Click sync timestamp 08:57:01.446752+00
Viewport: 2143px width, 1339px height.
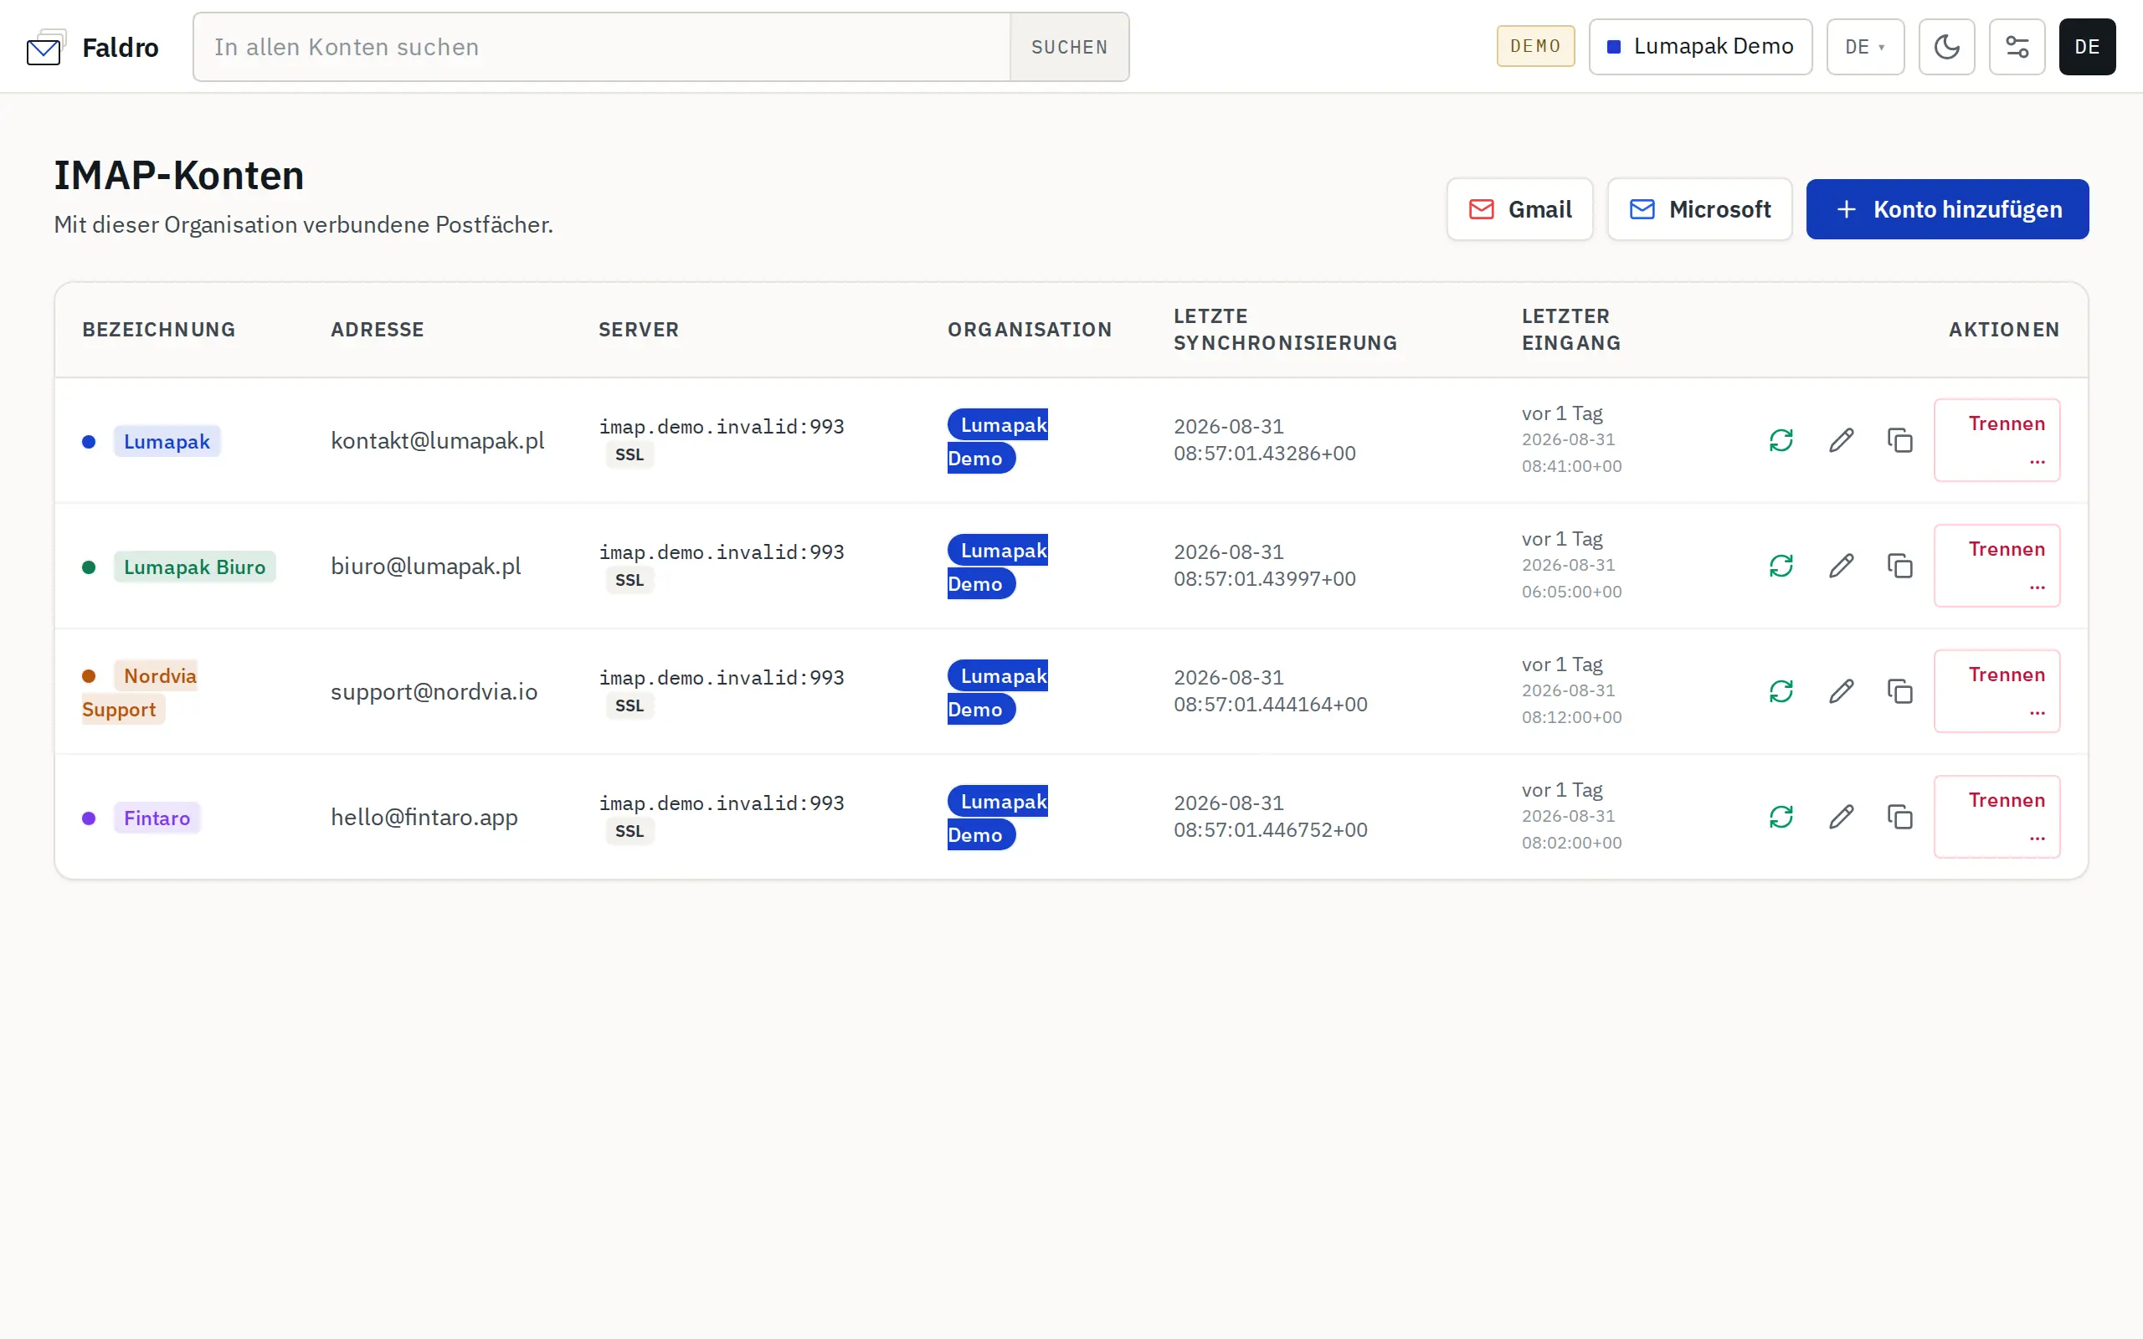tap(1271, 830)
